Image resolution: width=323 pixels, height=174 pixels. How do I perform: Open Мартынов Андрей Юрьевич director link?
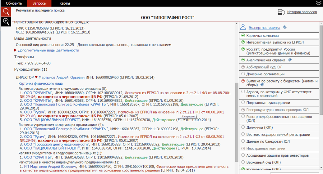(x=62, y=78)
